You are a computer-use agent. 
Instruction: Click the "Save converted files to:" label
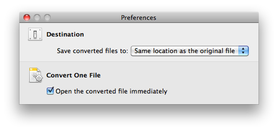click(92, 51)
